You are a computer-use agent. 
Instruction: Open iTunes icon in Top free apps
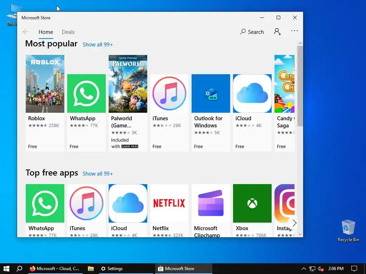pyautogui.click(x=86, y=203)
